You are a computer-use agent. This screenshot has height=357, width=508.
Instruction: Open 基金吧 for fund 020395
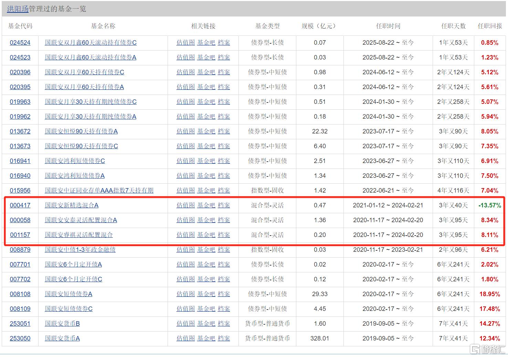coord(206,87)
